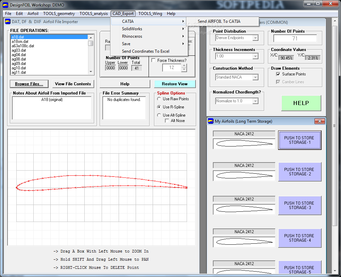The width and height of the screenshot is (341, 277).
Task: Select Use Alt-Spline radio button
Action: [159, 115]
